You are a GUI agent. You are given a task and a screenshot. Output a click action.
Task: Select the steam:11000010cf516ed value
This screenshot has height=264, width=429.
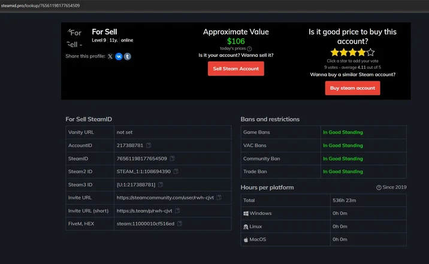coord(145,223)
